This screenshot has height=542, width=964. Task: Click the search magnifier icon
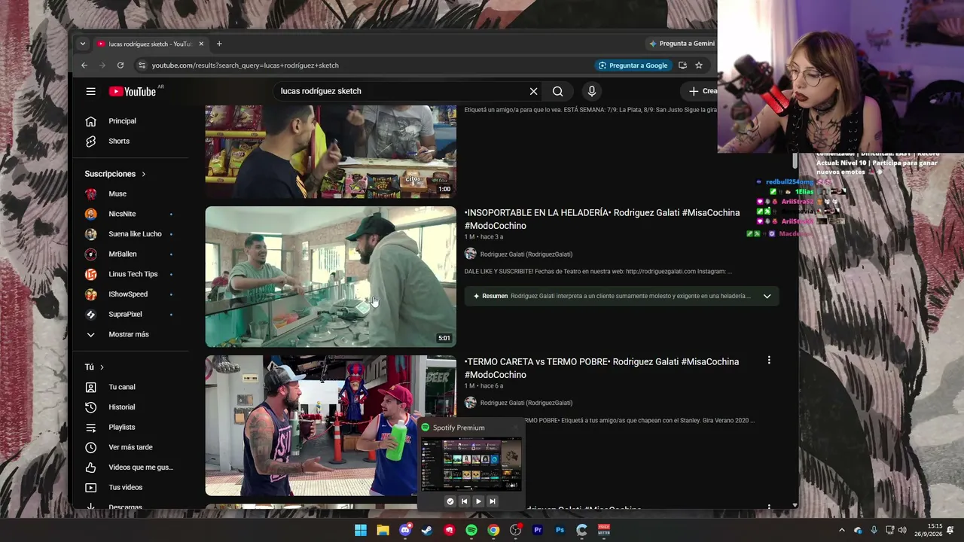point(557,91)
